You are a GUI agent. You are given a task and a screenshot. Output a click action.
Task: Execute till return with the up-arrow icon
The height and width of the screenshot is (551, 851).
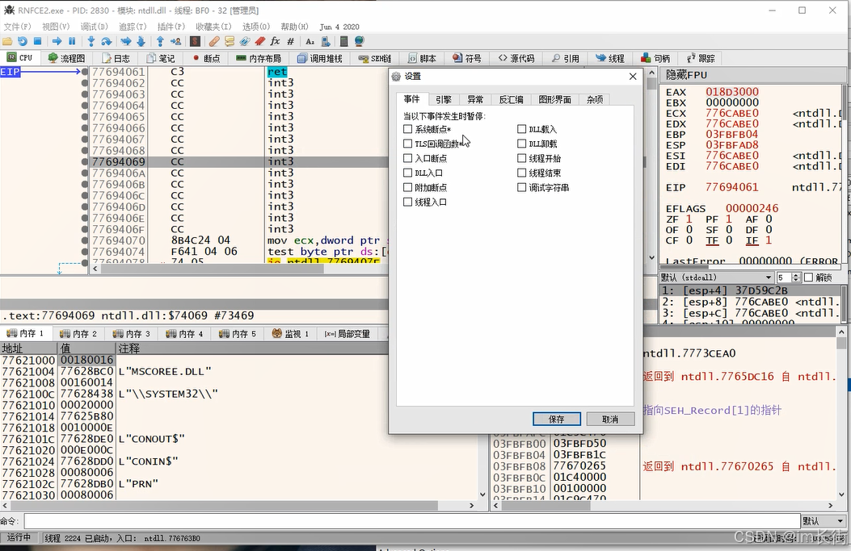[160, 41]
